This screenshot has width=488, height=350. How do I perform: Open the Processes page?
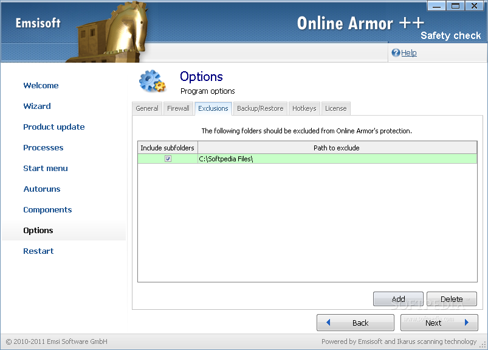43,147
